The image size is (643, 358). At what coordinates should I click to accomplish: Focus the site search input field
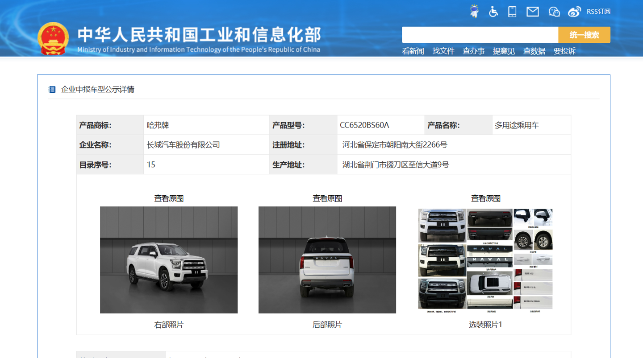pyautogui.click(x=480, y=35)
